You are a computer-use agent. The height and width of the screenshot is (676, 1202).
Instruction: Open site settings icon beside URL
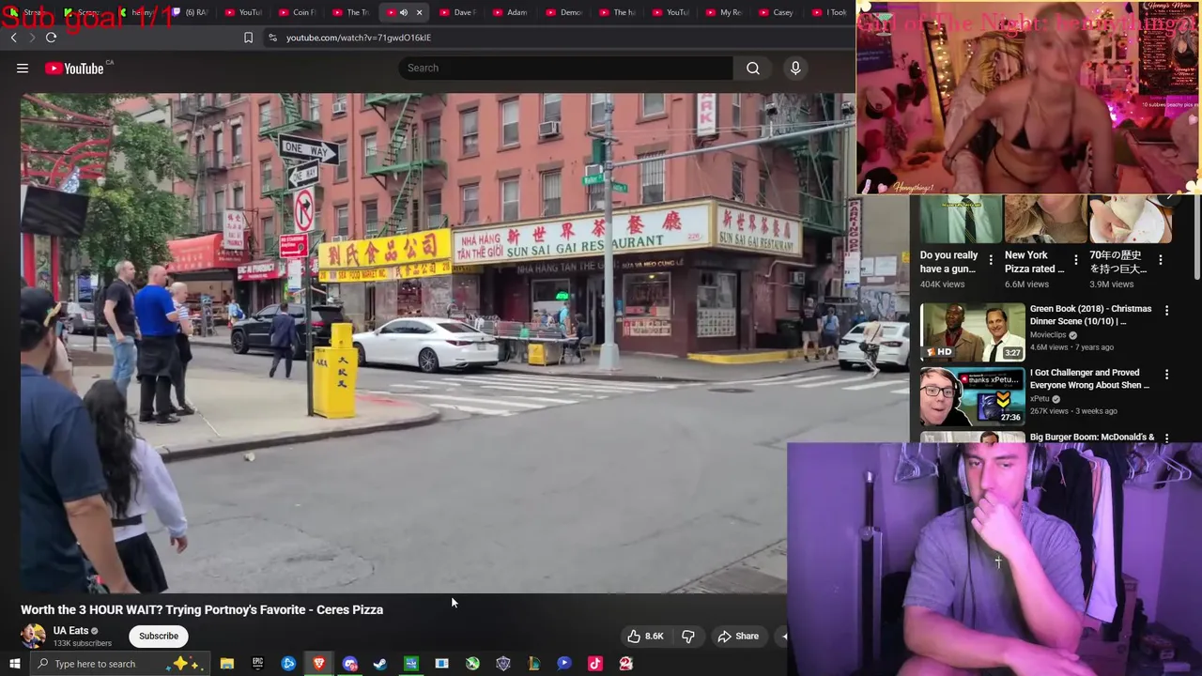tap(272, 38)
